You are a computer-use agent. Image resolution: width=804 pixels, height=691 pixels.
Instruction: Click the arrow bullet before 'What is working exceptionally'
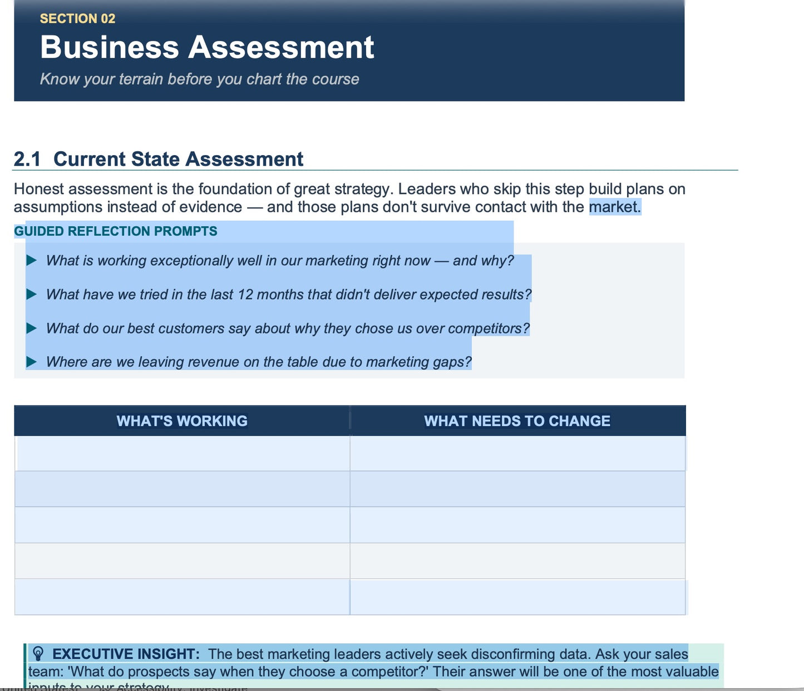point(32,260)
